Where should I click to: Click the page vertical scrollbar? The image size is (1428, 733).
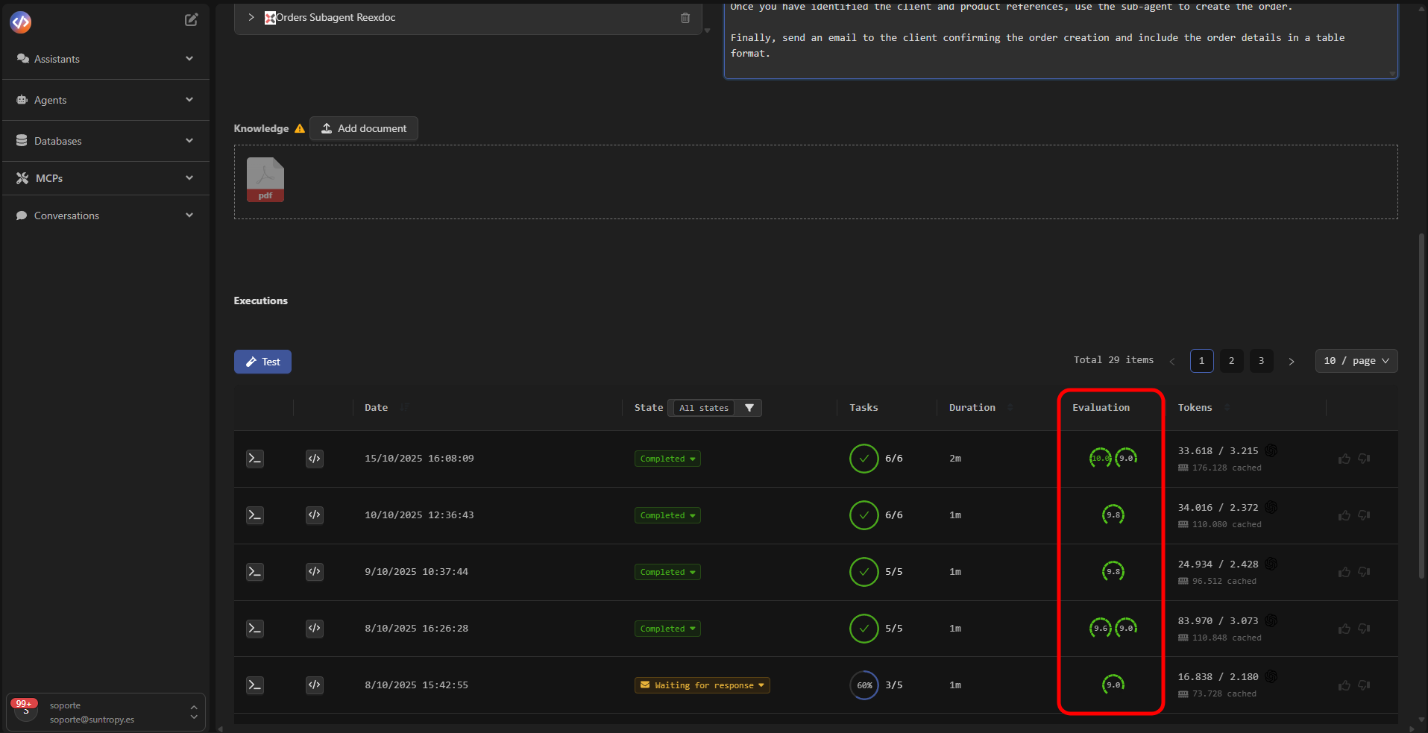(x=1421, y=406)
